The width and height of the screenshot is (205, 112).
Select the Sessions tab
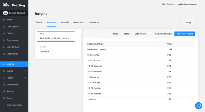[52, 22]
